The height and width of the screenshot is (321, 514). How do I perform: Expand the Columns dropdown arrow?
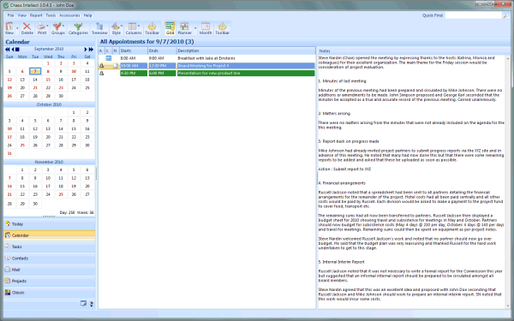tap(139, 26)
